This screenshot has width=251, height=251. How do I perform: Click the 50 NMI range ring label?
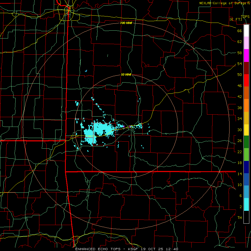click(126, 74)
